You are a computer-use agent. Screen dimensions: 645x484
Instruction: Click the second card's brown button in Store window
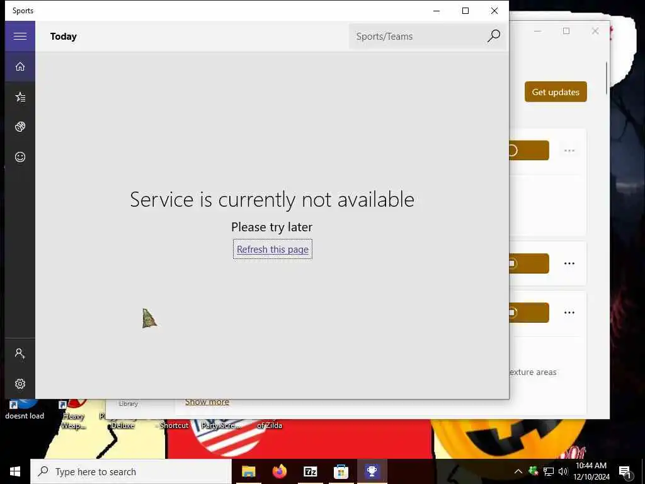coord(529,263)
